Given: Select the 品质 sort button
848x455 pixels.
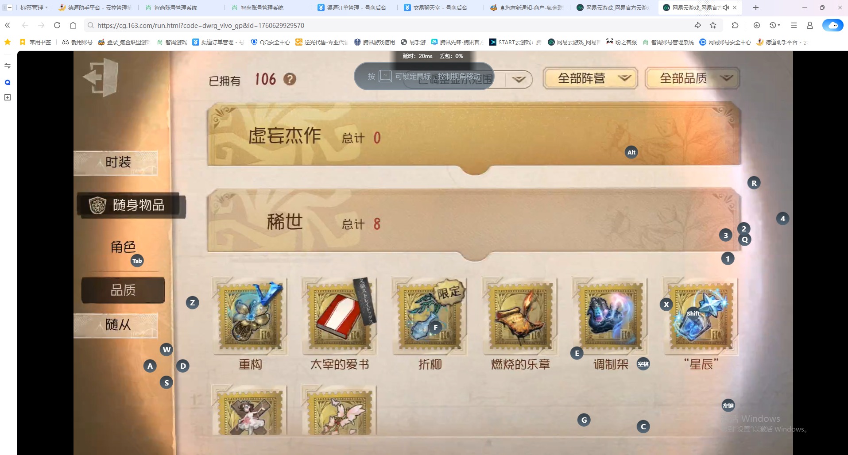Looking at the screenshot, I should 123,290.
